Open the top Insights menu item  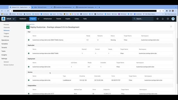click(68, 19)
